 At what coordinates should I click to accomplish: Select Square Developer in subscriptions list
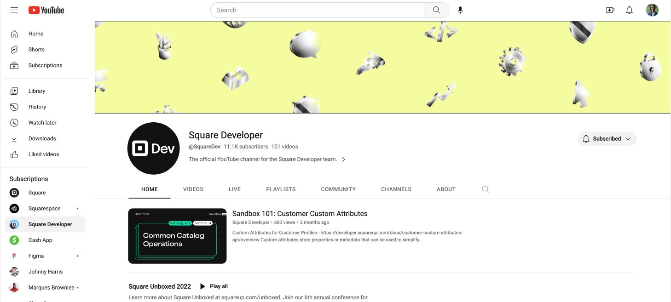pyautogui.click(x=45, y=224)
